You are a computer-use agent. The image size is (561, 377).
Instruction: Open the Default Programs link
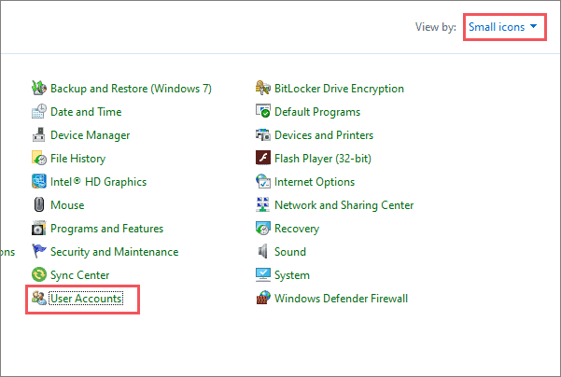pos(317,112)
